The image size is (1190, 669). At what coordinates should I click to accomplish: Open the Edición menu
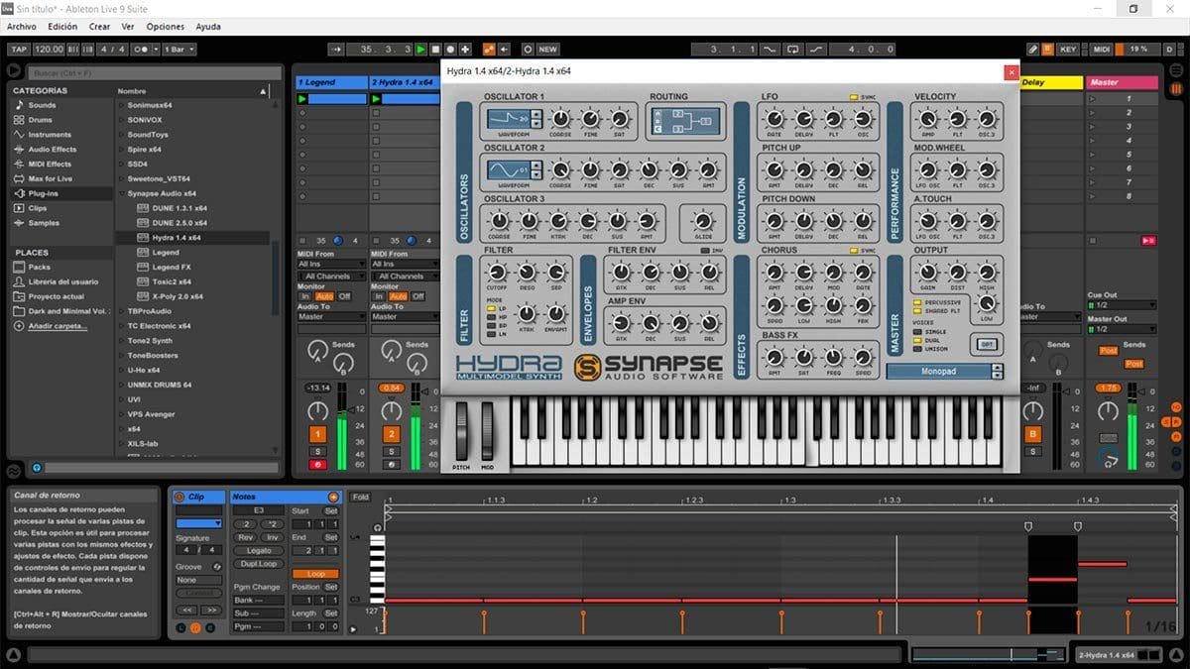click(62, 27)
